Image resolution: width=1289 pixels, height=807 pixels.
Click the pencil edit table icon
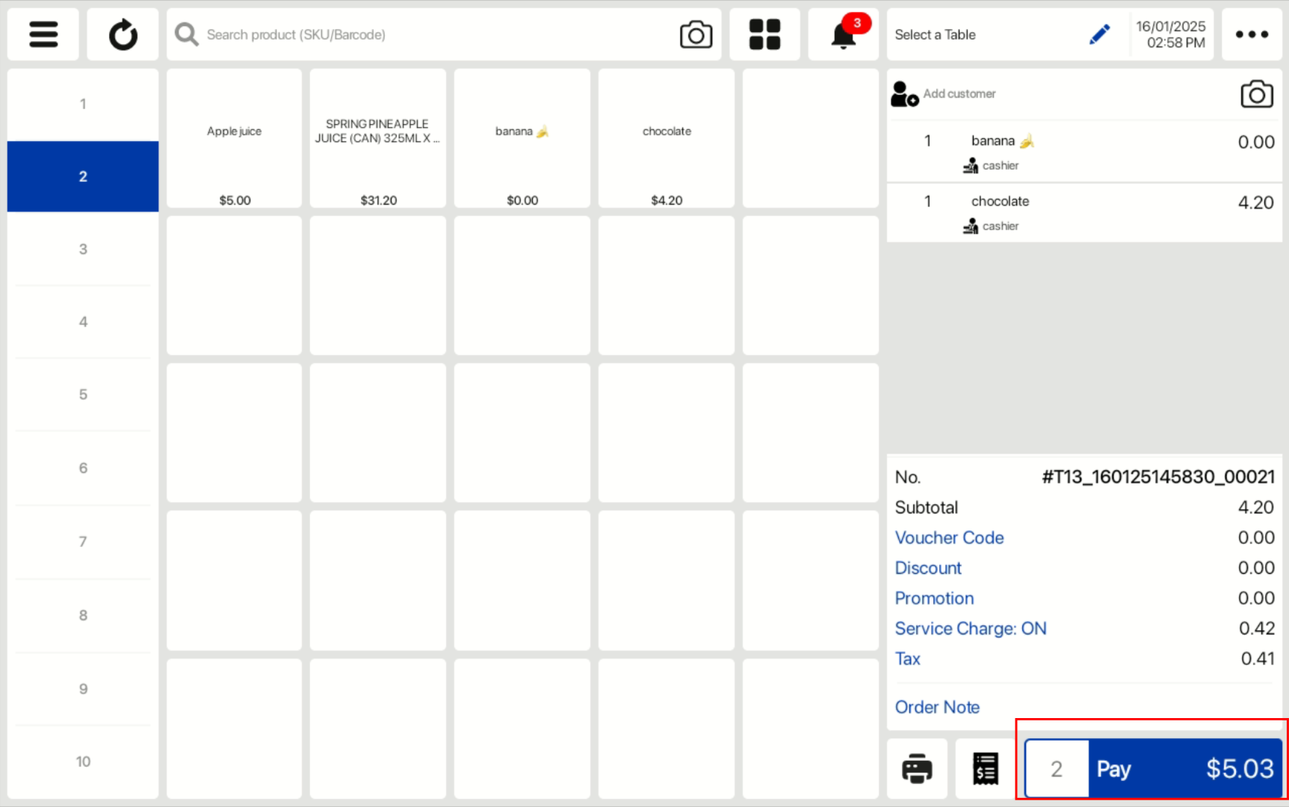pos(1099,34)
